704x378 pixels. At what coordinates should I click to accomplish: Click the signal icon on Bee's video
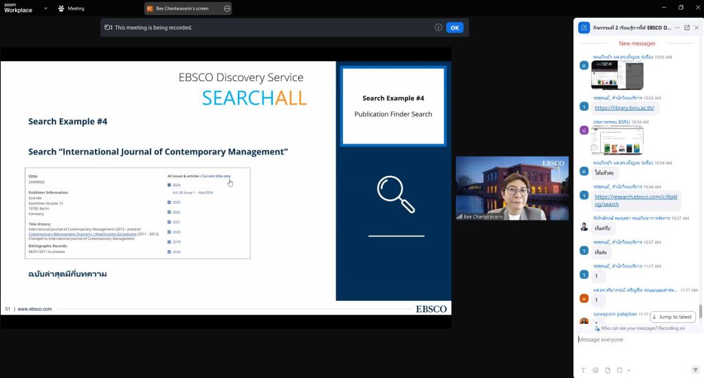point(459,216)
